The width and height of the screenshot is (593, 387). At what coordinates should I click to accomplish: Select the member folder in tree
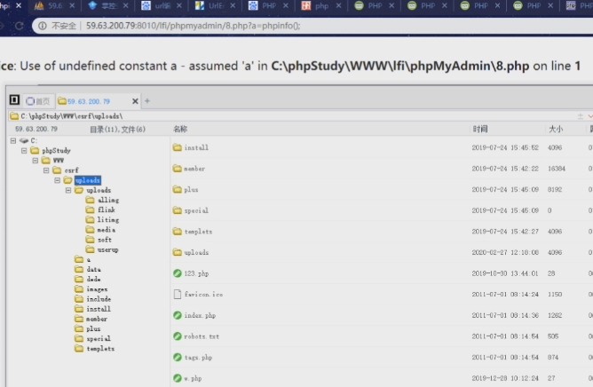click(x=91, y=319)
